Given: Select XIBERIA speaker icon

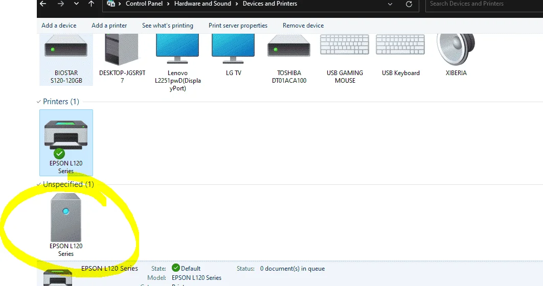Looking at the screenshot, I should coord(456,49).
